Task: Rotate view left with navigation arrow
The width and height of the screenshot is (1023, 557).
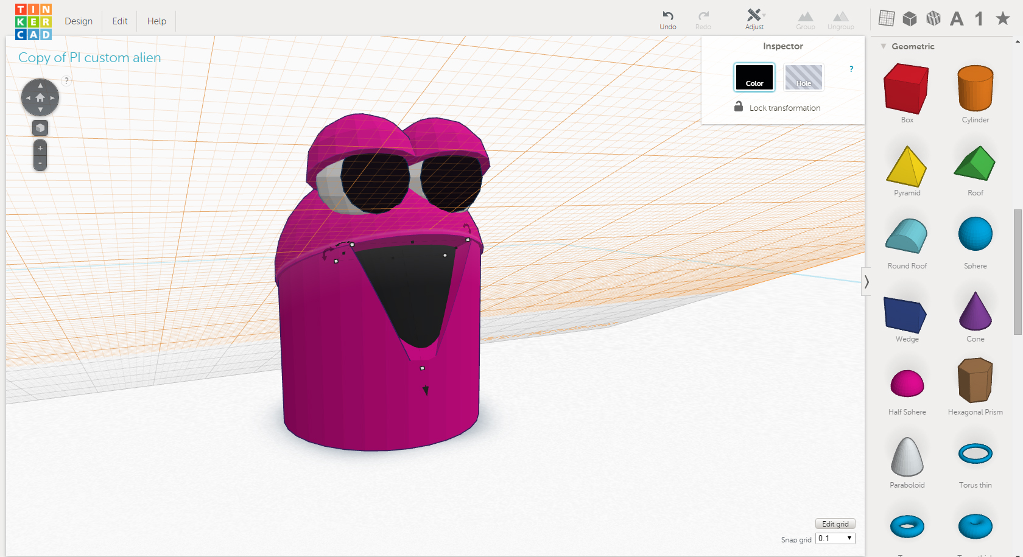Action: tap(28, 97)
